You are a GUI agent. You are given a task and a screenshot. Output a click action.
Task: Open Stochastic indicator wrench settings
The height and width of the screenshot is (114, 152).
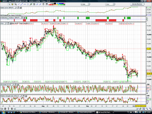13,85
